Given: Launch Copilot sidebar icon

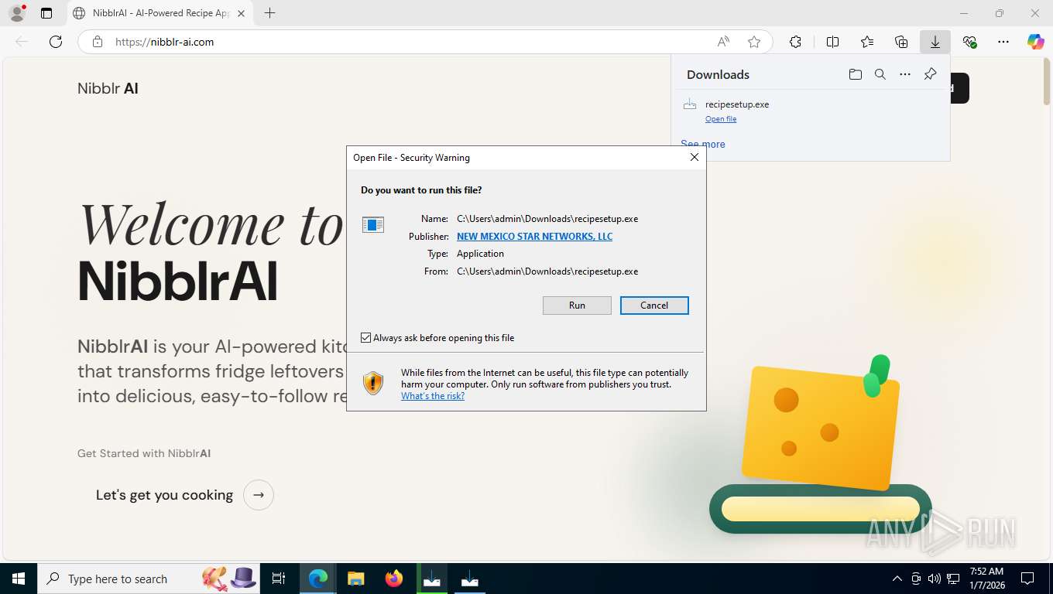Looking at the screenshot, I should tap(1036, 42).
